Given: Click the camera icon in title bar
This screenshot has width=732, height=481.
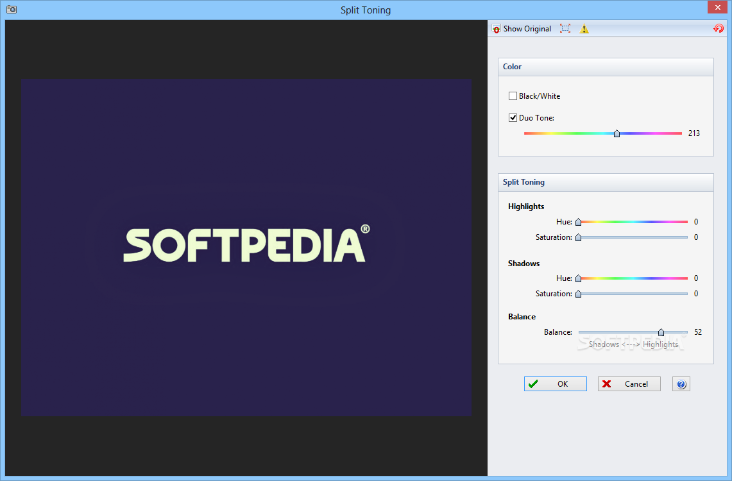Looking at the screenshot, I should (x=12, y=10).
